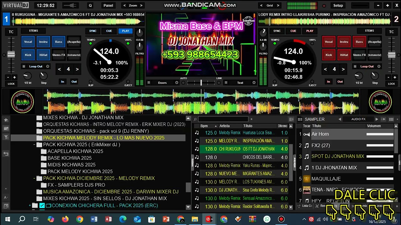This screenshot has width=401, height=225.
Task: Collapse the PACK KICHWA DICIEMBRE 2025 folder
Action: pyautogui.click(x=34, y=178)
